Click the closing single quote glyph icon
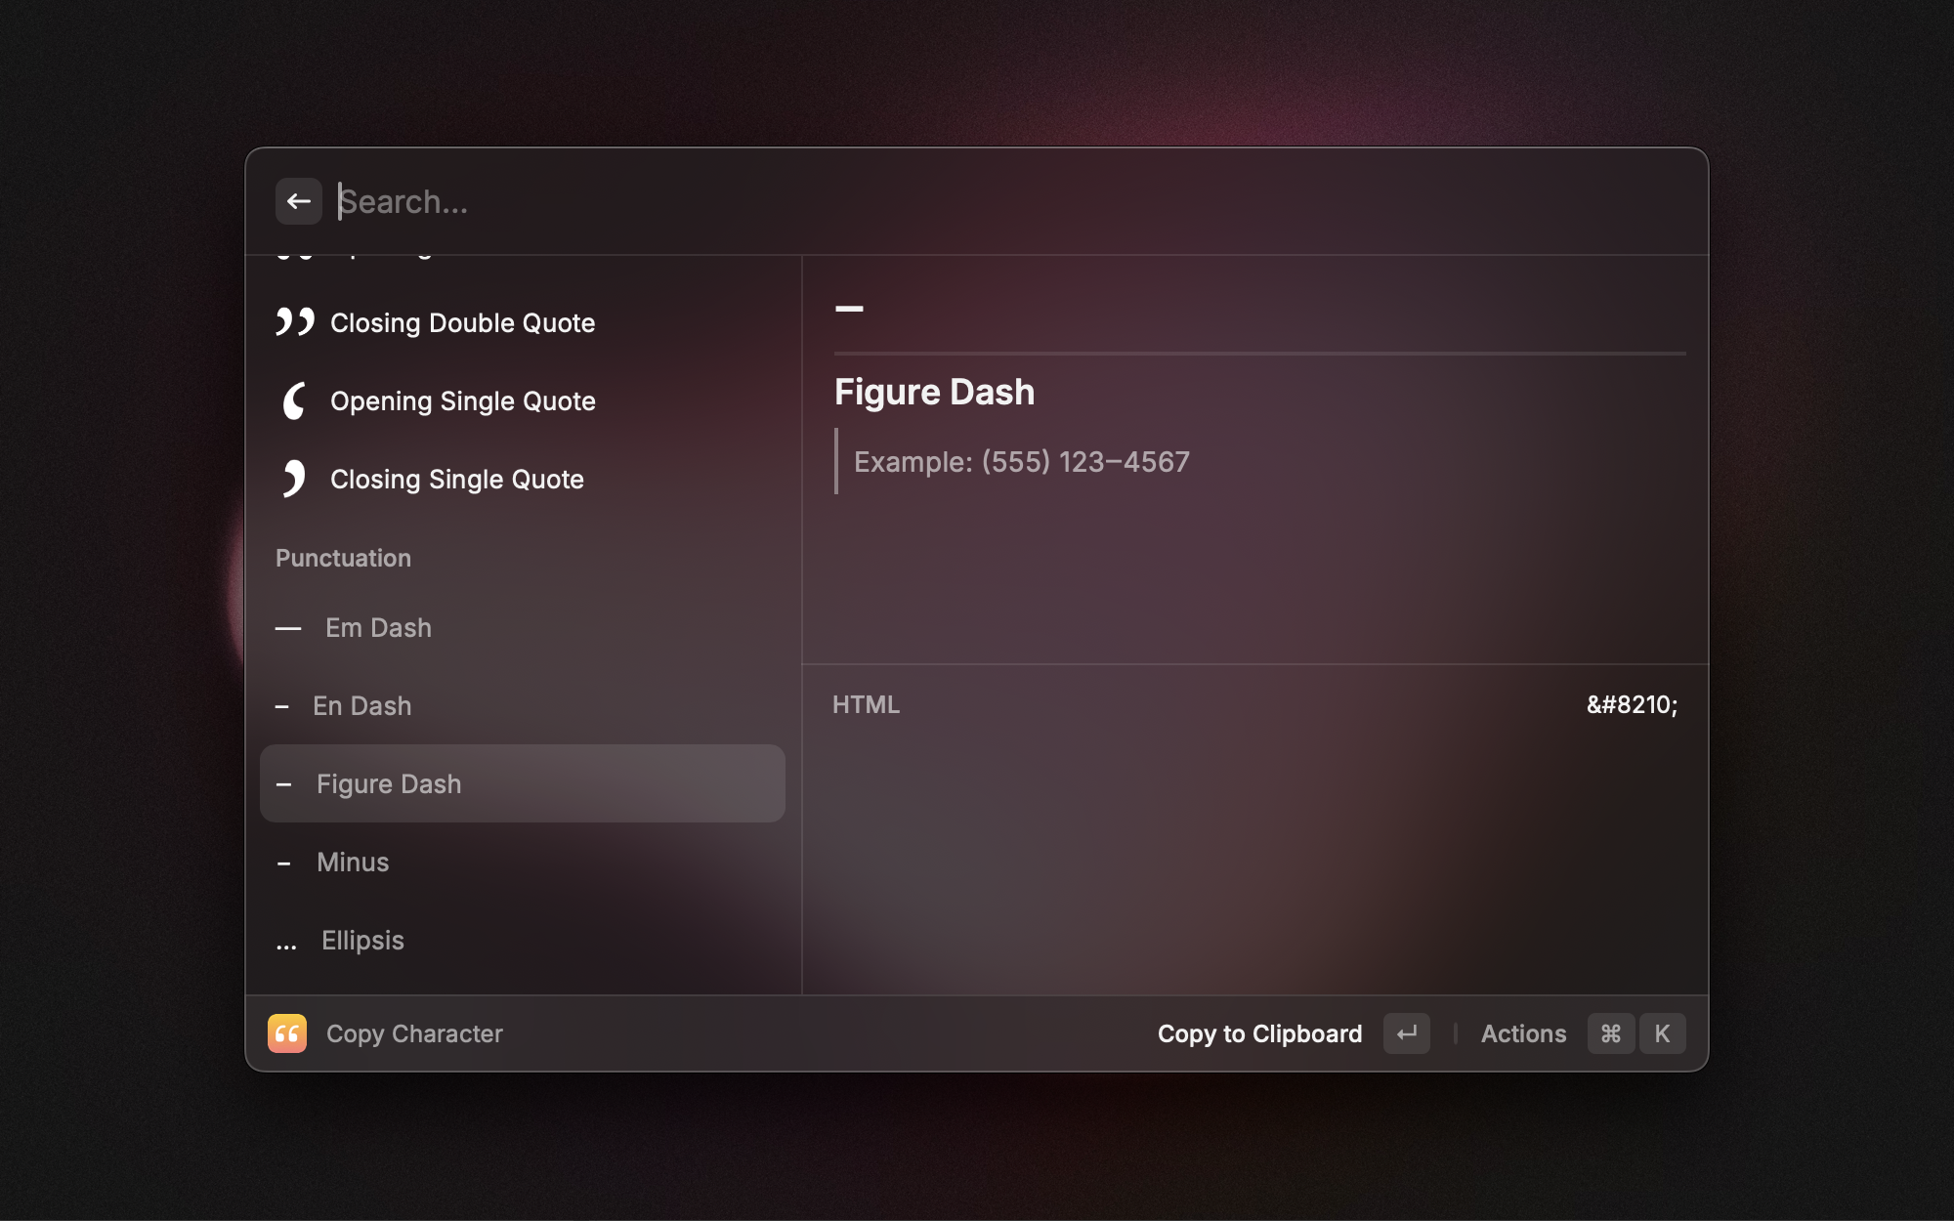Viewport: 1954px width, 1221px height. tap(294, 479)
